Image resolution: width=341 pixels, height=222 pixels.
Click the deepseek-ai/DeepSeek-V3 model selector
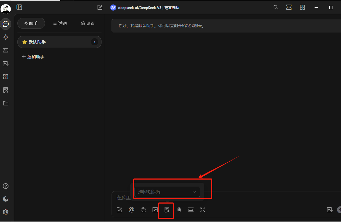click(x=145, y=8)
